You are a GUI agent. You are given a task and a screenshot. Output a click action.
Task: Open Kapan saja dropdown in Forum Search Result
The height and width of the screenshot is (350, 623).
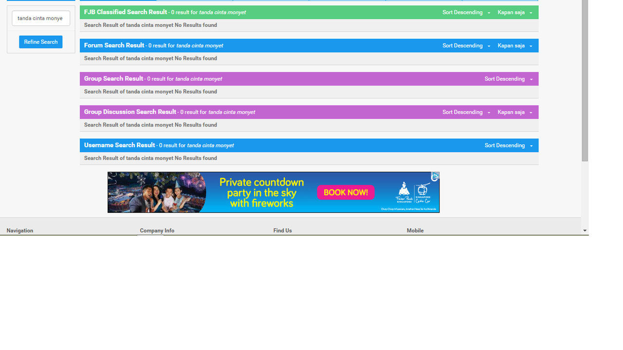click(x=515, y=46)
